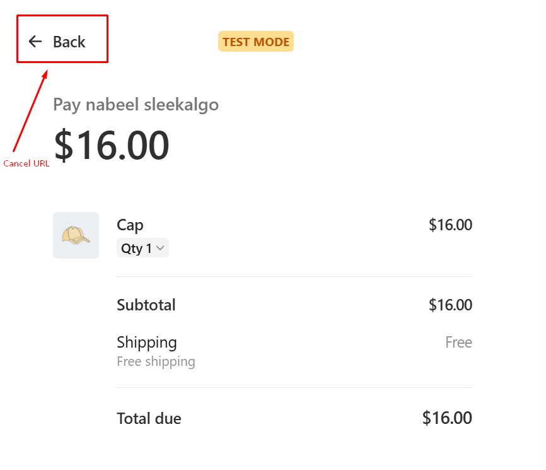Click the Back button label
The width and height of the screenshot is (546, 470).
click(x=69, y=42)
